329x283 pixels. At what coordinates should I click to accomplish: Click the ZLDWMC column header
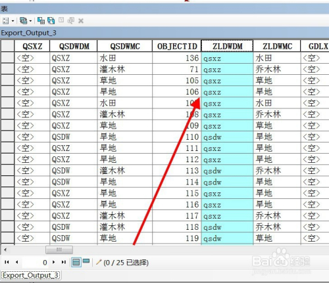pos(277,46)
